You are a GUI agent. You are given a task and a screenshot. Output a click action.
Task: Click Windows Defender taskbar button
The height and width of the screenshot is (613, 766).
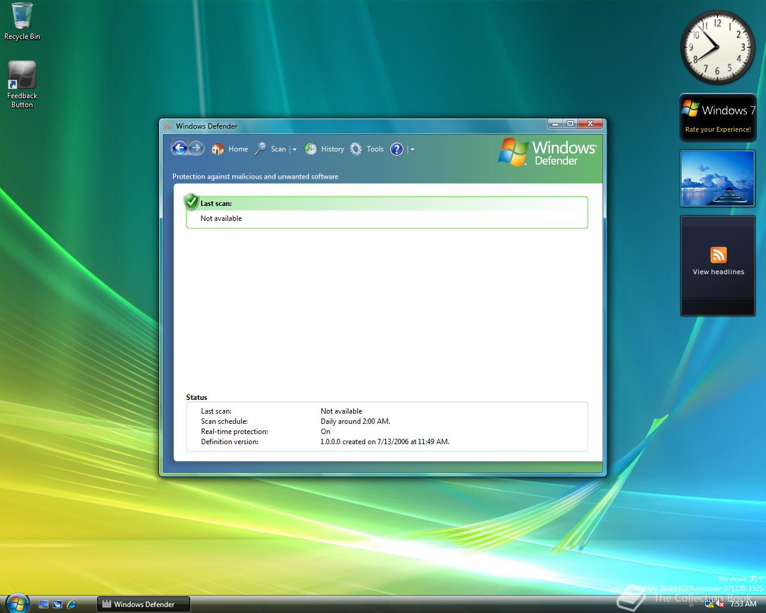pyautogui.click(x=144, y=605)
